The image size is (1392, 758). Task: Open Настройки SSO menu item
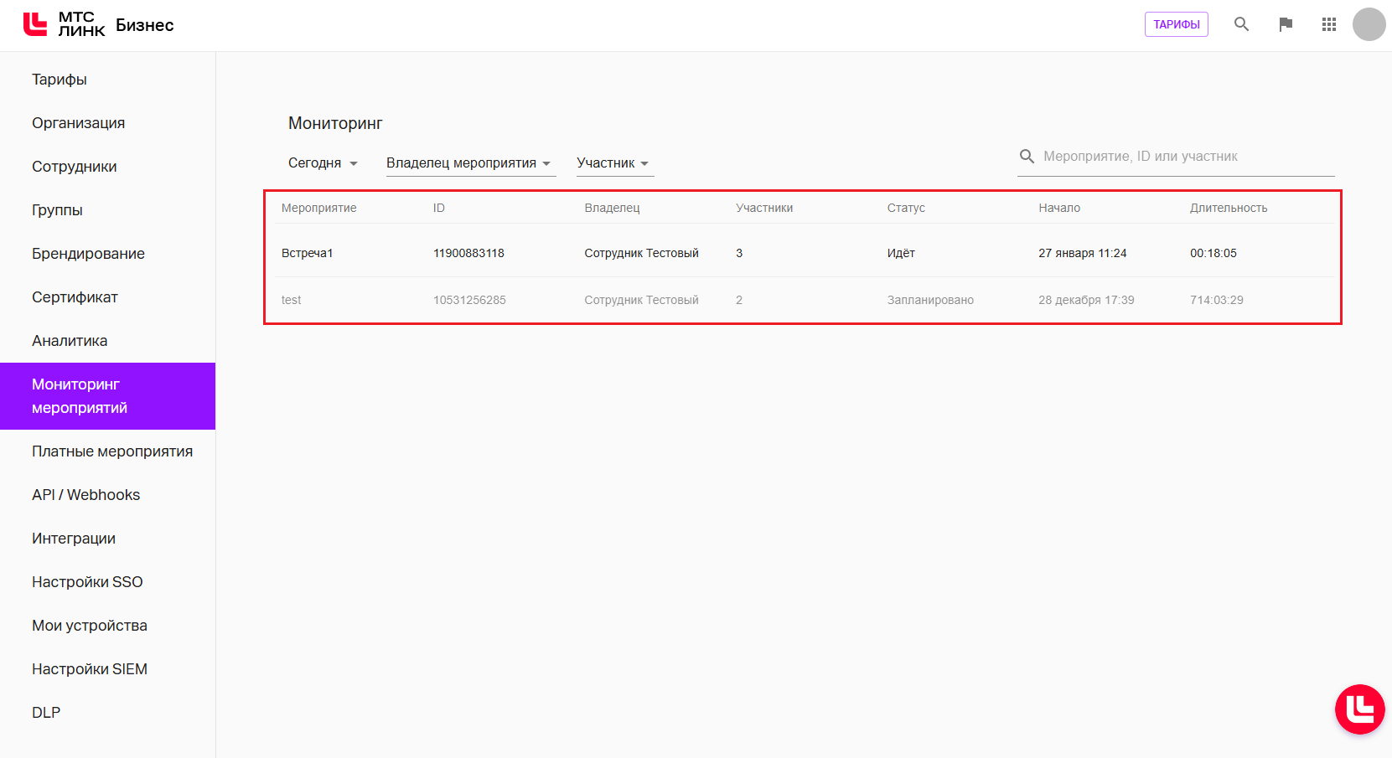(87, 582)
